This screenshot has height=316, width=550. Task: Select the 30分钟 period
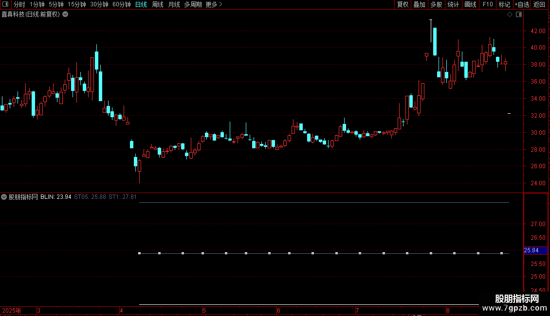click(x=99, y=4)
